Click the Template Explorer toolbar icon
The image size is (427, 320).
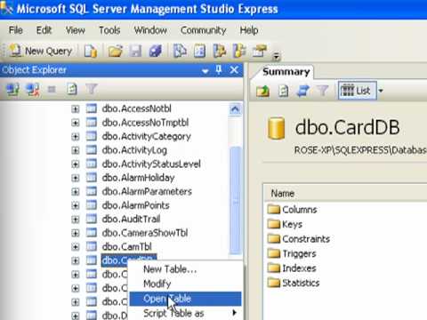tap(239, 51)
